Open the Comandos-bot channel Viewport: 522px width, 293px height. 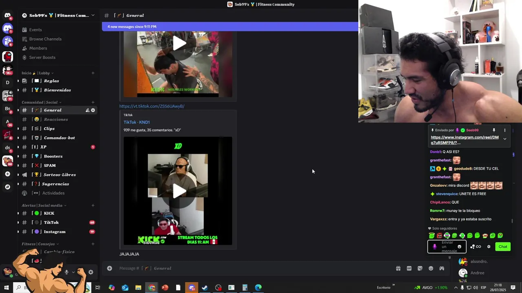coord(58,138)
